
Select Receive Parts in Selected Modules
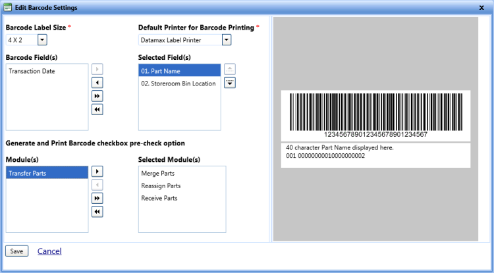[182, 198]
